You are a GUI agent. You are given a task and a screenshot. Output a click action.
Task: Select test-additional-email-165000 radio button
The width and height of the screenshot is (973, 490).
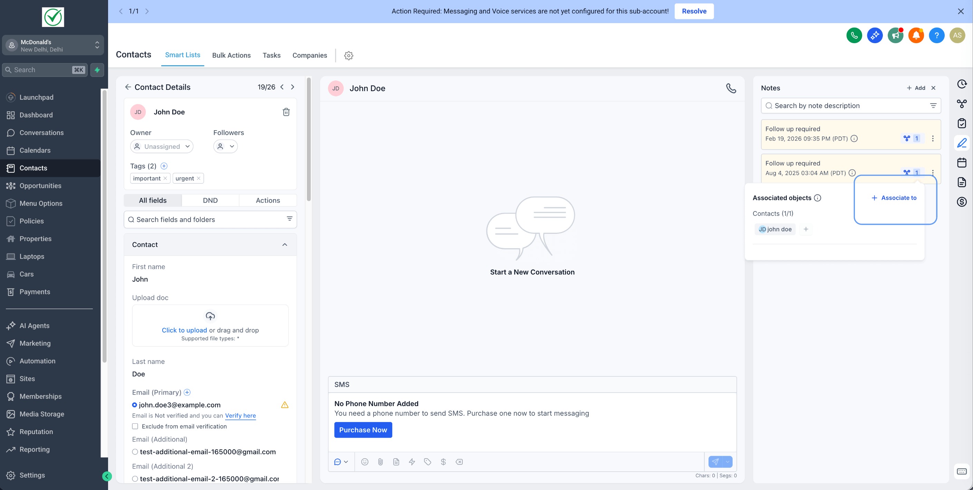[135, 452]
